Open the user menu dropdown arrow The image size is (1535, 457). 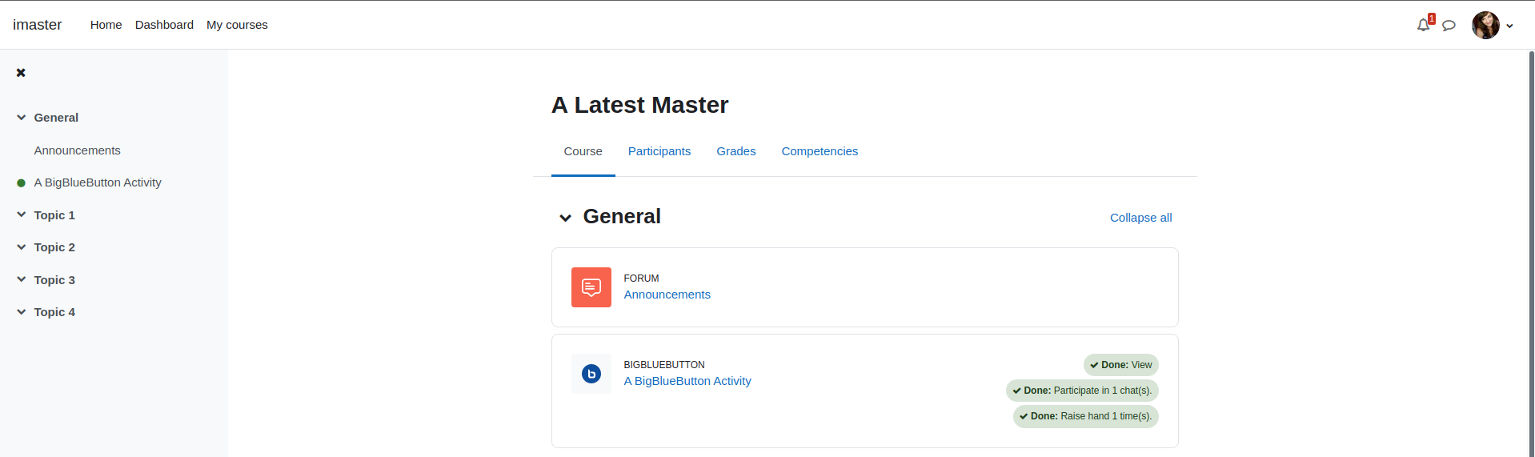pos(1509,26)
